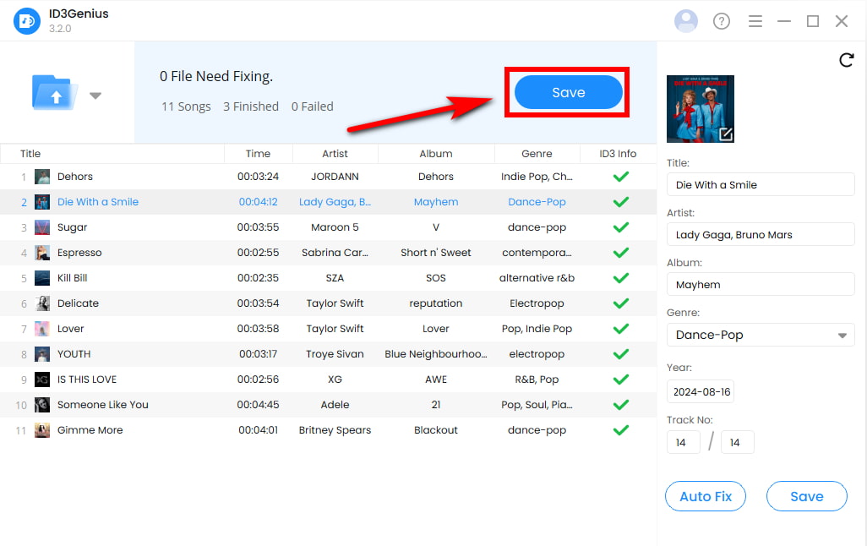Sort by Time column header
Screen dimensions: 867x546
258,154
